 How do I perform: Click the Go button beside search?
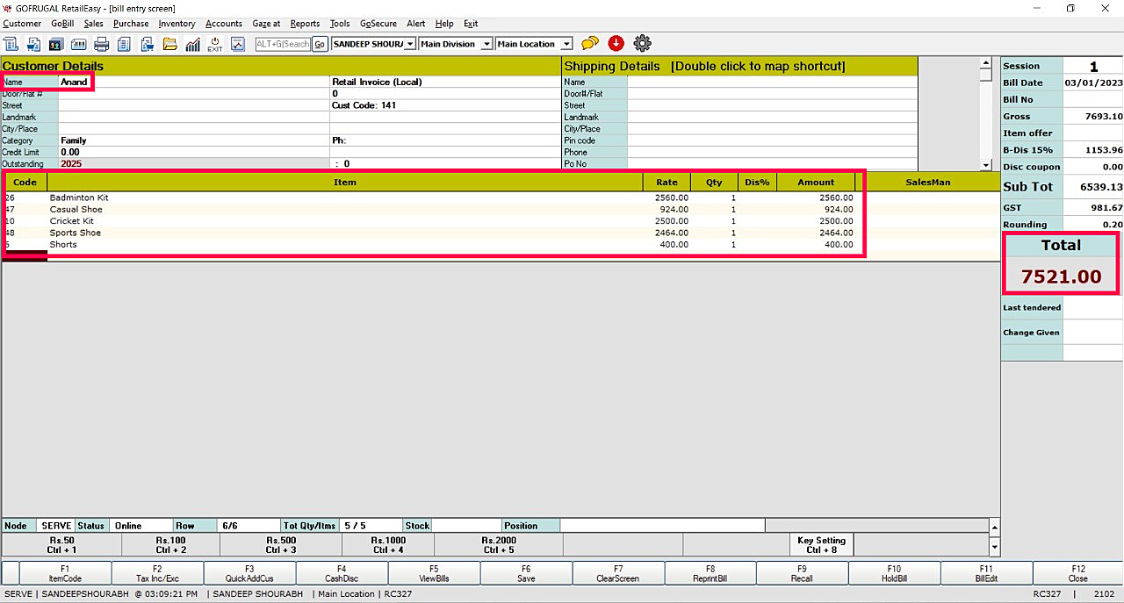[x=320, y=44]
